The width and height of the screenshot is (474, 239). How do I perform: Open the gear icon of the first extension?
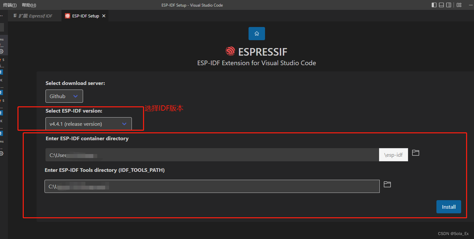[x=2, y=51]
